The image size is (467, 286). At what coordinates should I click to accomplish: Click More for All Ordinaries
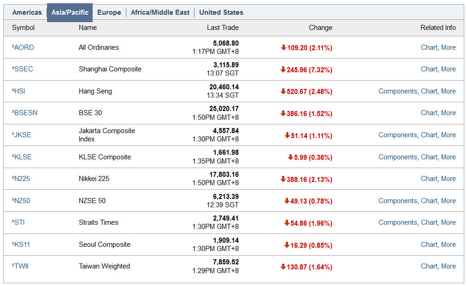tap(448, 47)
